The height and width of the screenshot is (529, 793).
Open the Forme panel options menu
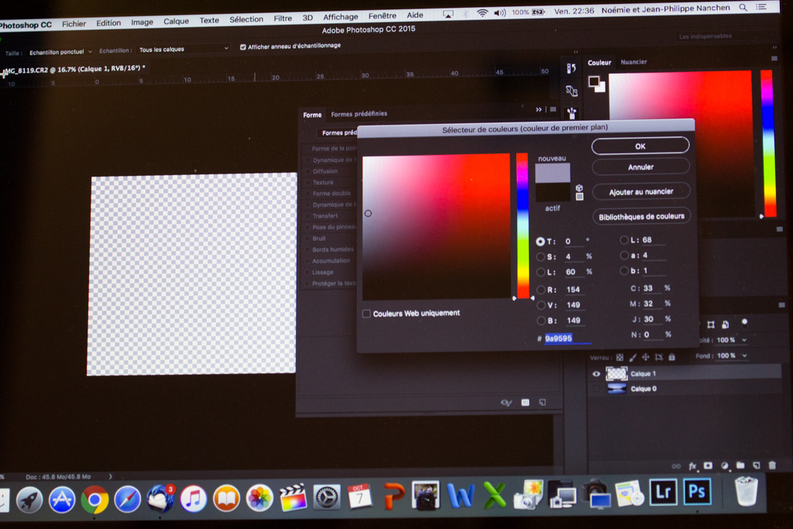(x=553, y=109)
